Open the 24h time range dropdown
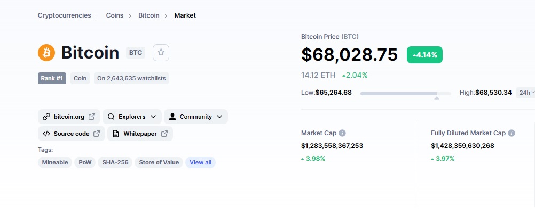This screenshot has width=535, height=214. point(525,93)
